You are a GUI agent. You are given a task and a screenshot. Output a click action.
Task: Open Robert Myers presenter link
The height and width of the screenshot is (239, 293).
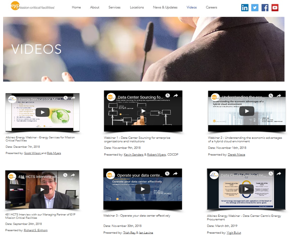156,154
